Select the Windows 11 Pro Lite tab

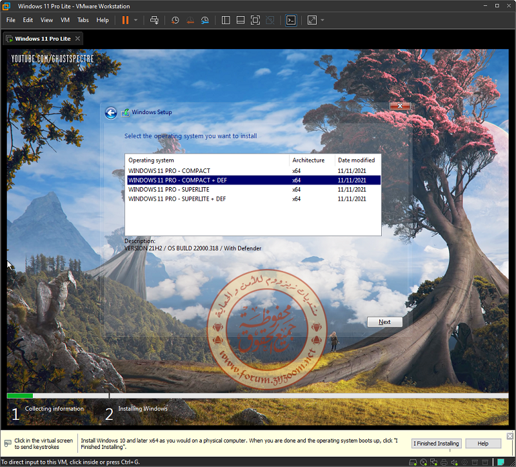click(x=43, y=39)
